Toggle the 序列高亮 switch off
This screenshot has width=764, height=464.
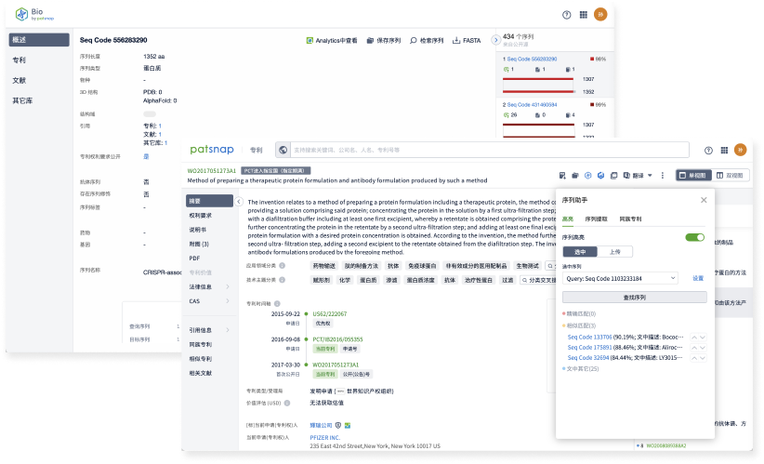tap(694, 237)
